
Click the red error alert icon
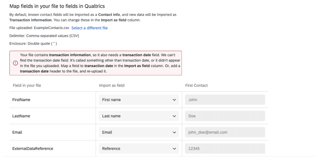point(15,63)
